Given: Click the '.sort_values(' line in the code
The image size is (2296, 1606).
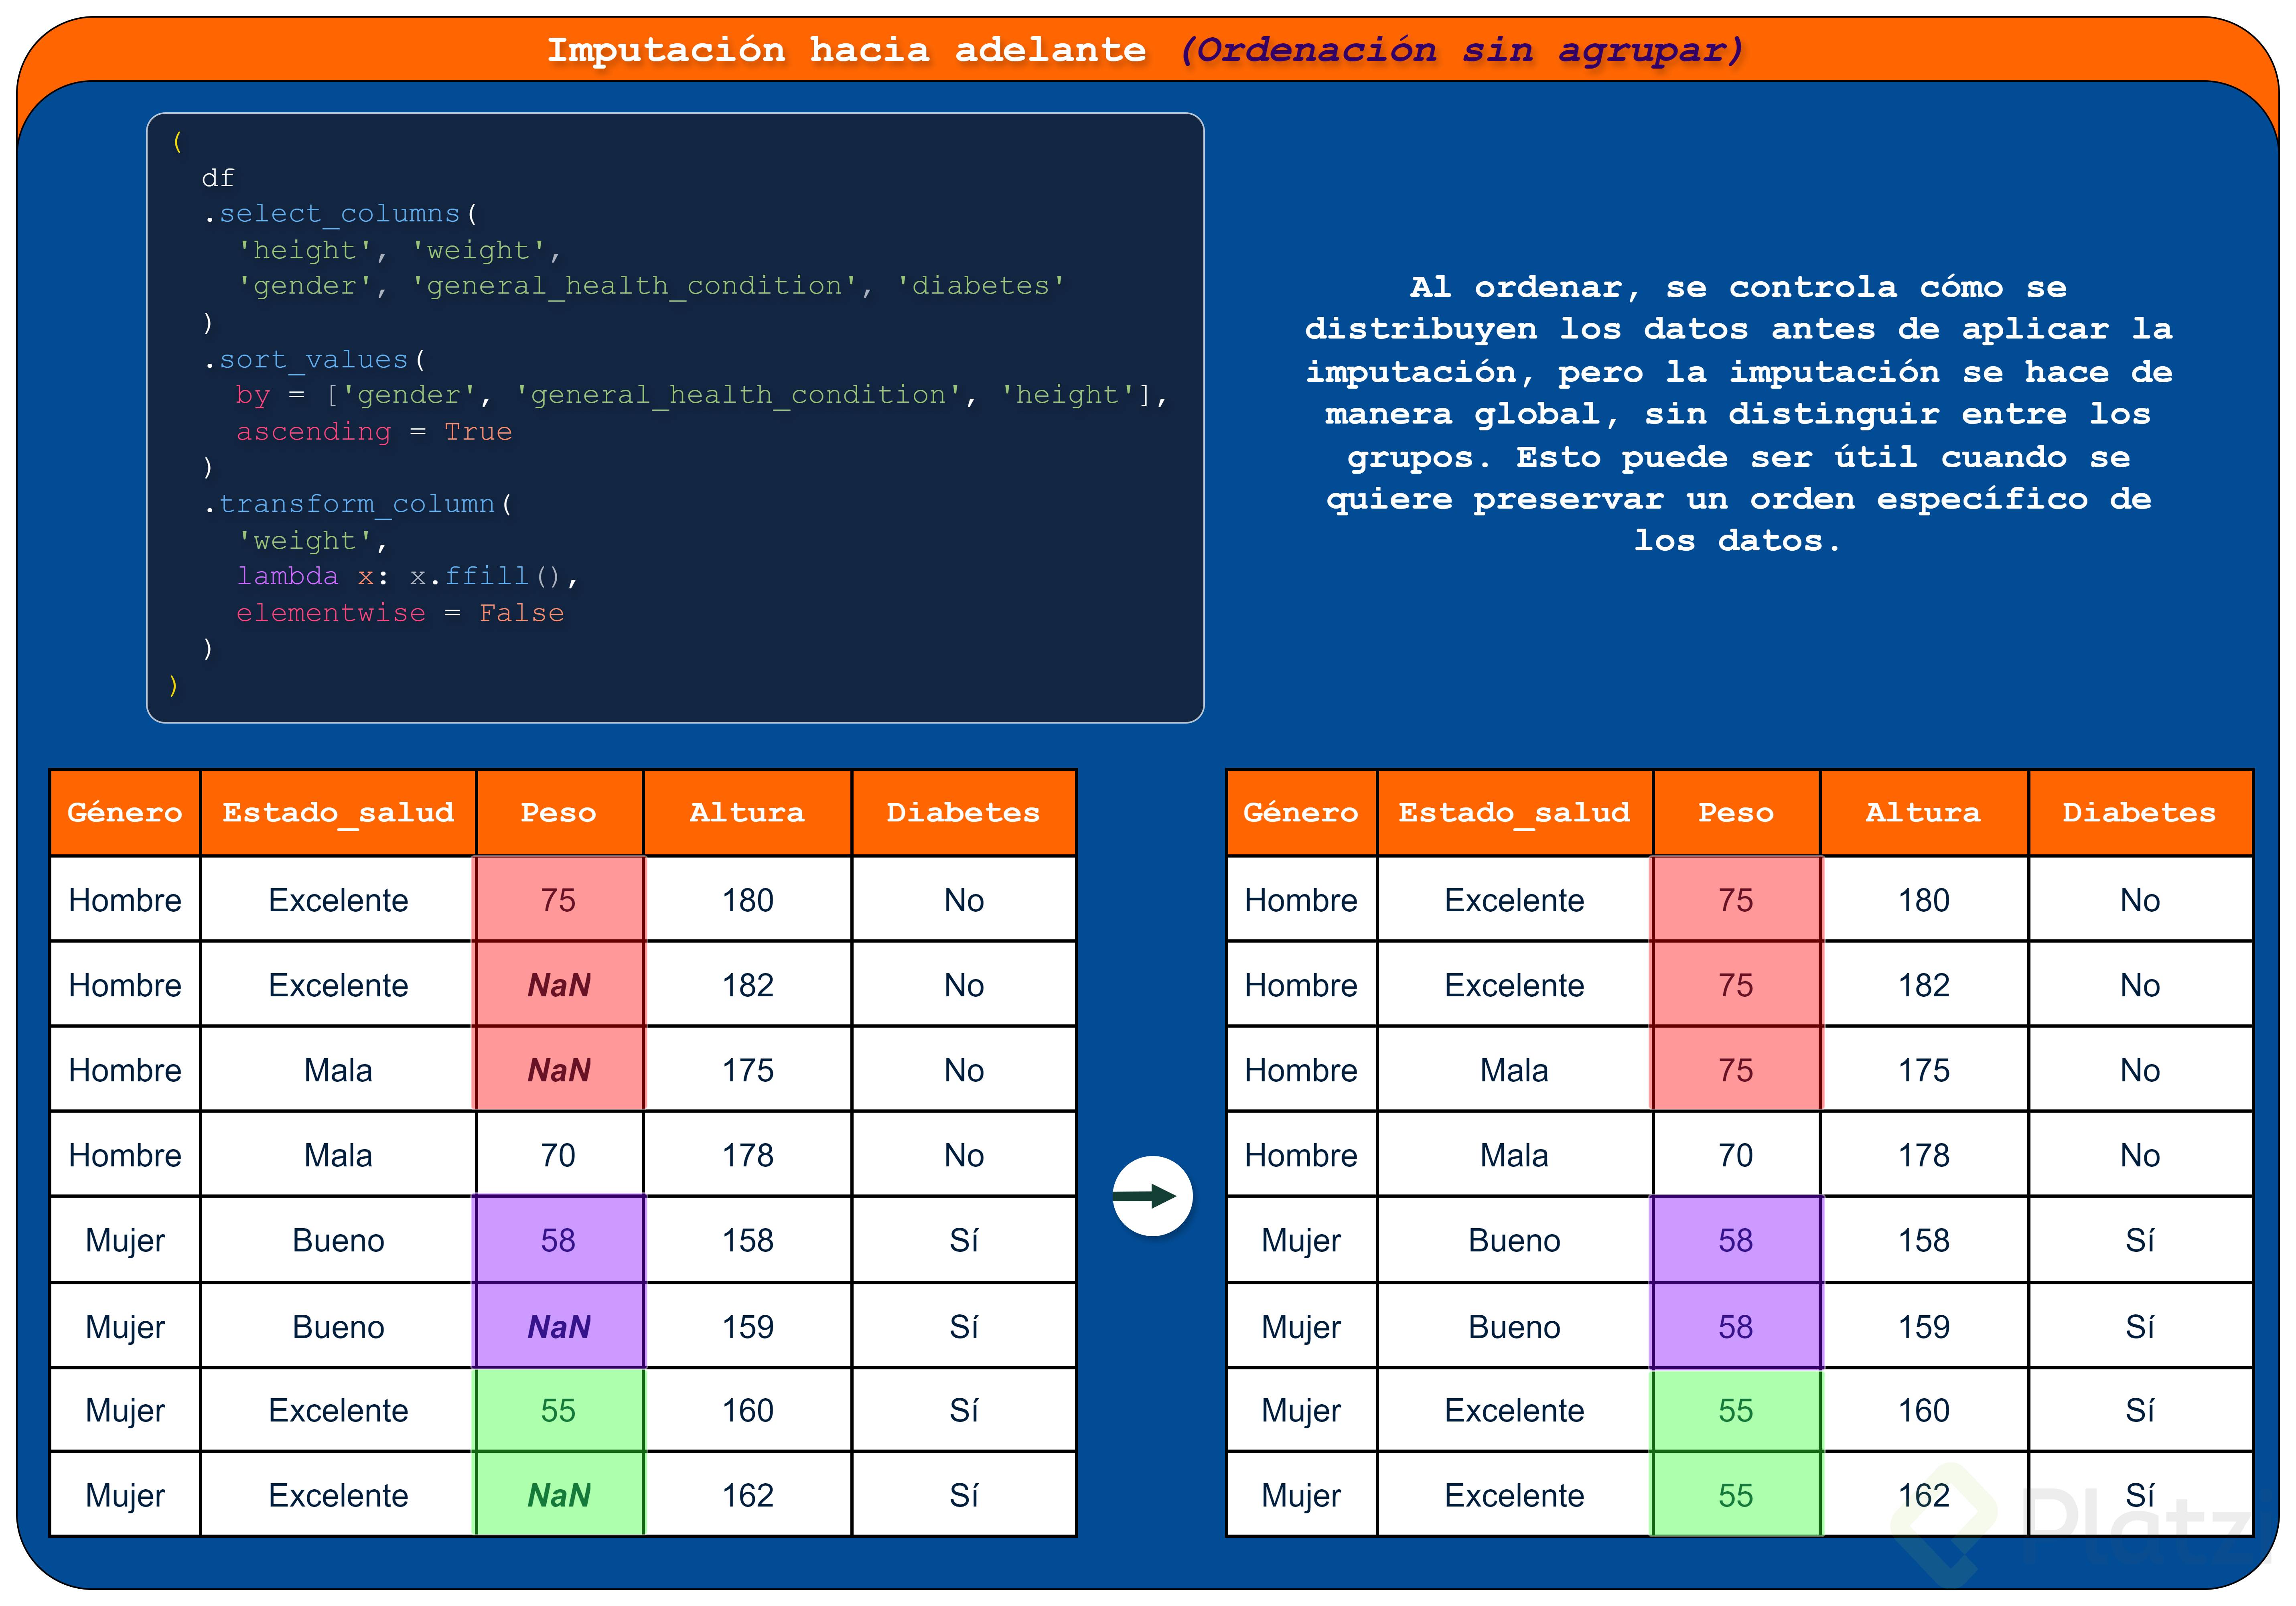Looking at the screenshot, I should pos(314,359).
